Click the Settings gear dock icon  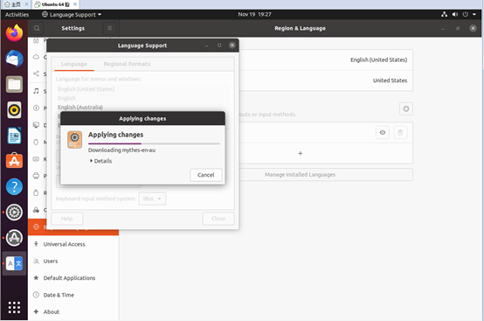pos(14,213)
